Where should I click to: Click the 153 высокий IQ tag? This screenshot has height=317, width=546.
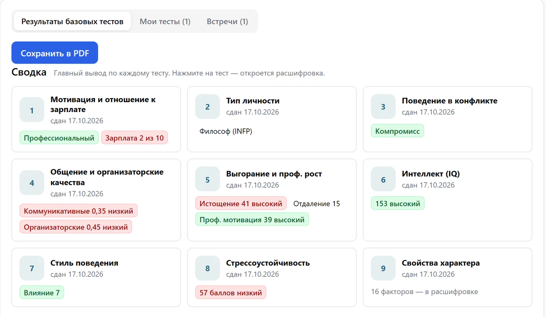pos(398,203)
